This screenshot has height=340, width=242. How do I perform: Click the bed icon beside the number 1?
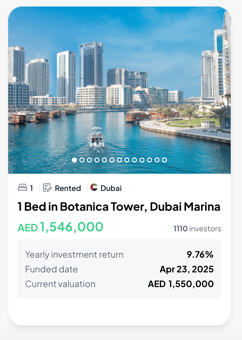tap(22, 188)
